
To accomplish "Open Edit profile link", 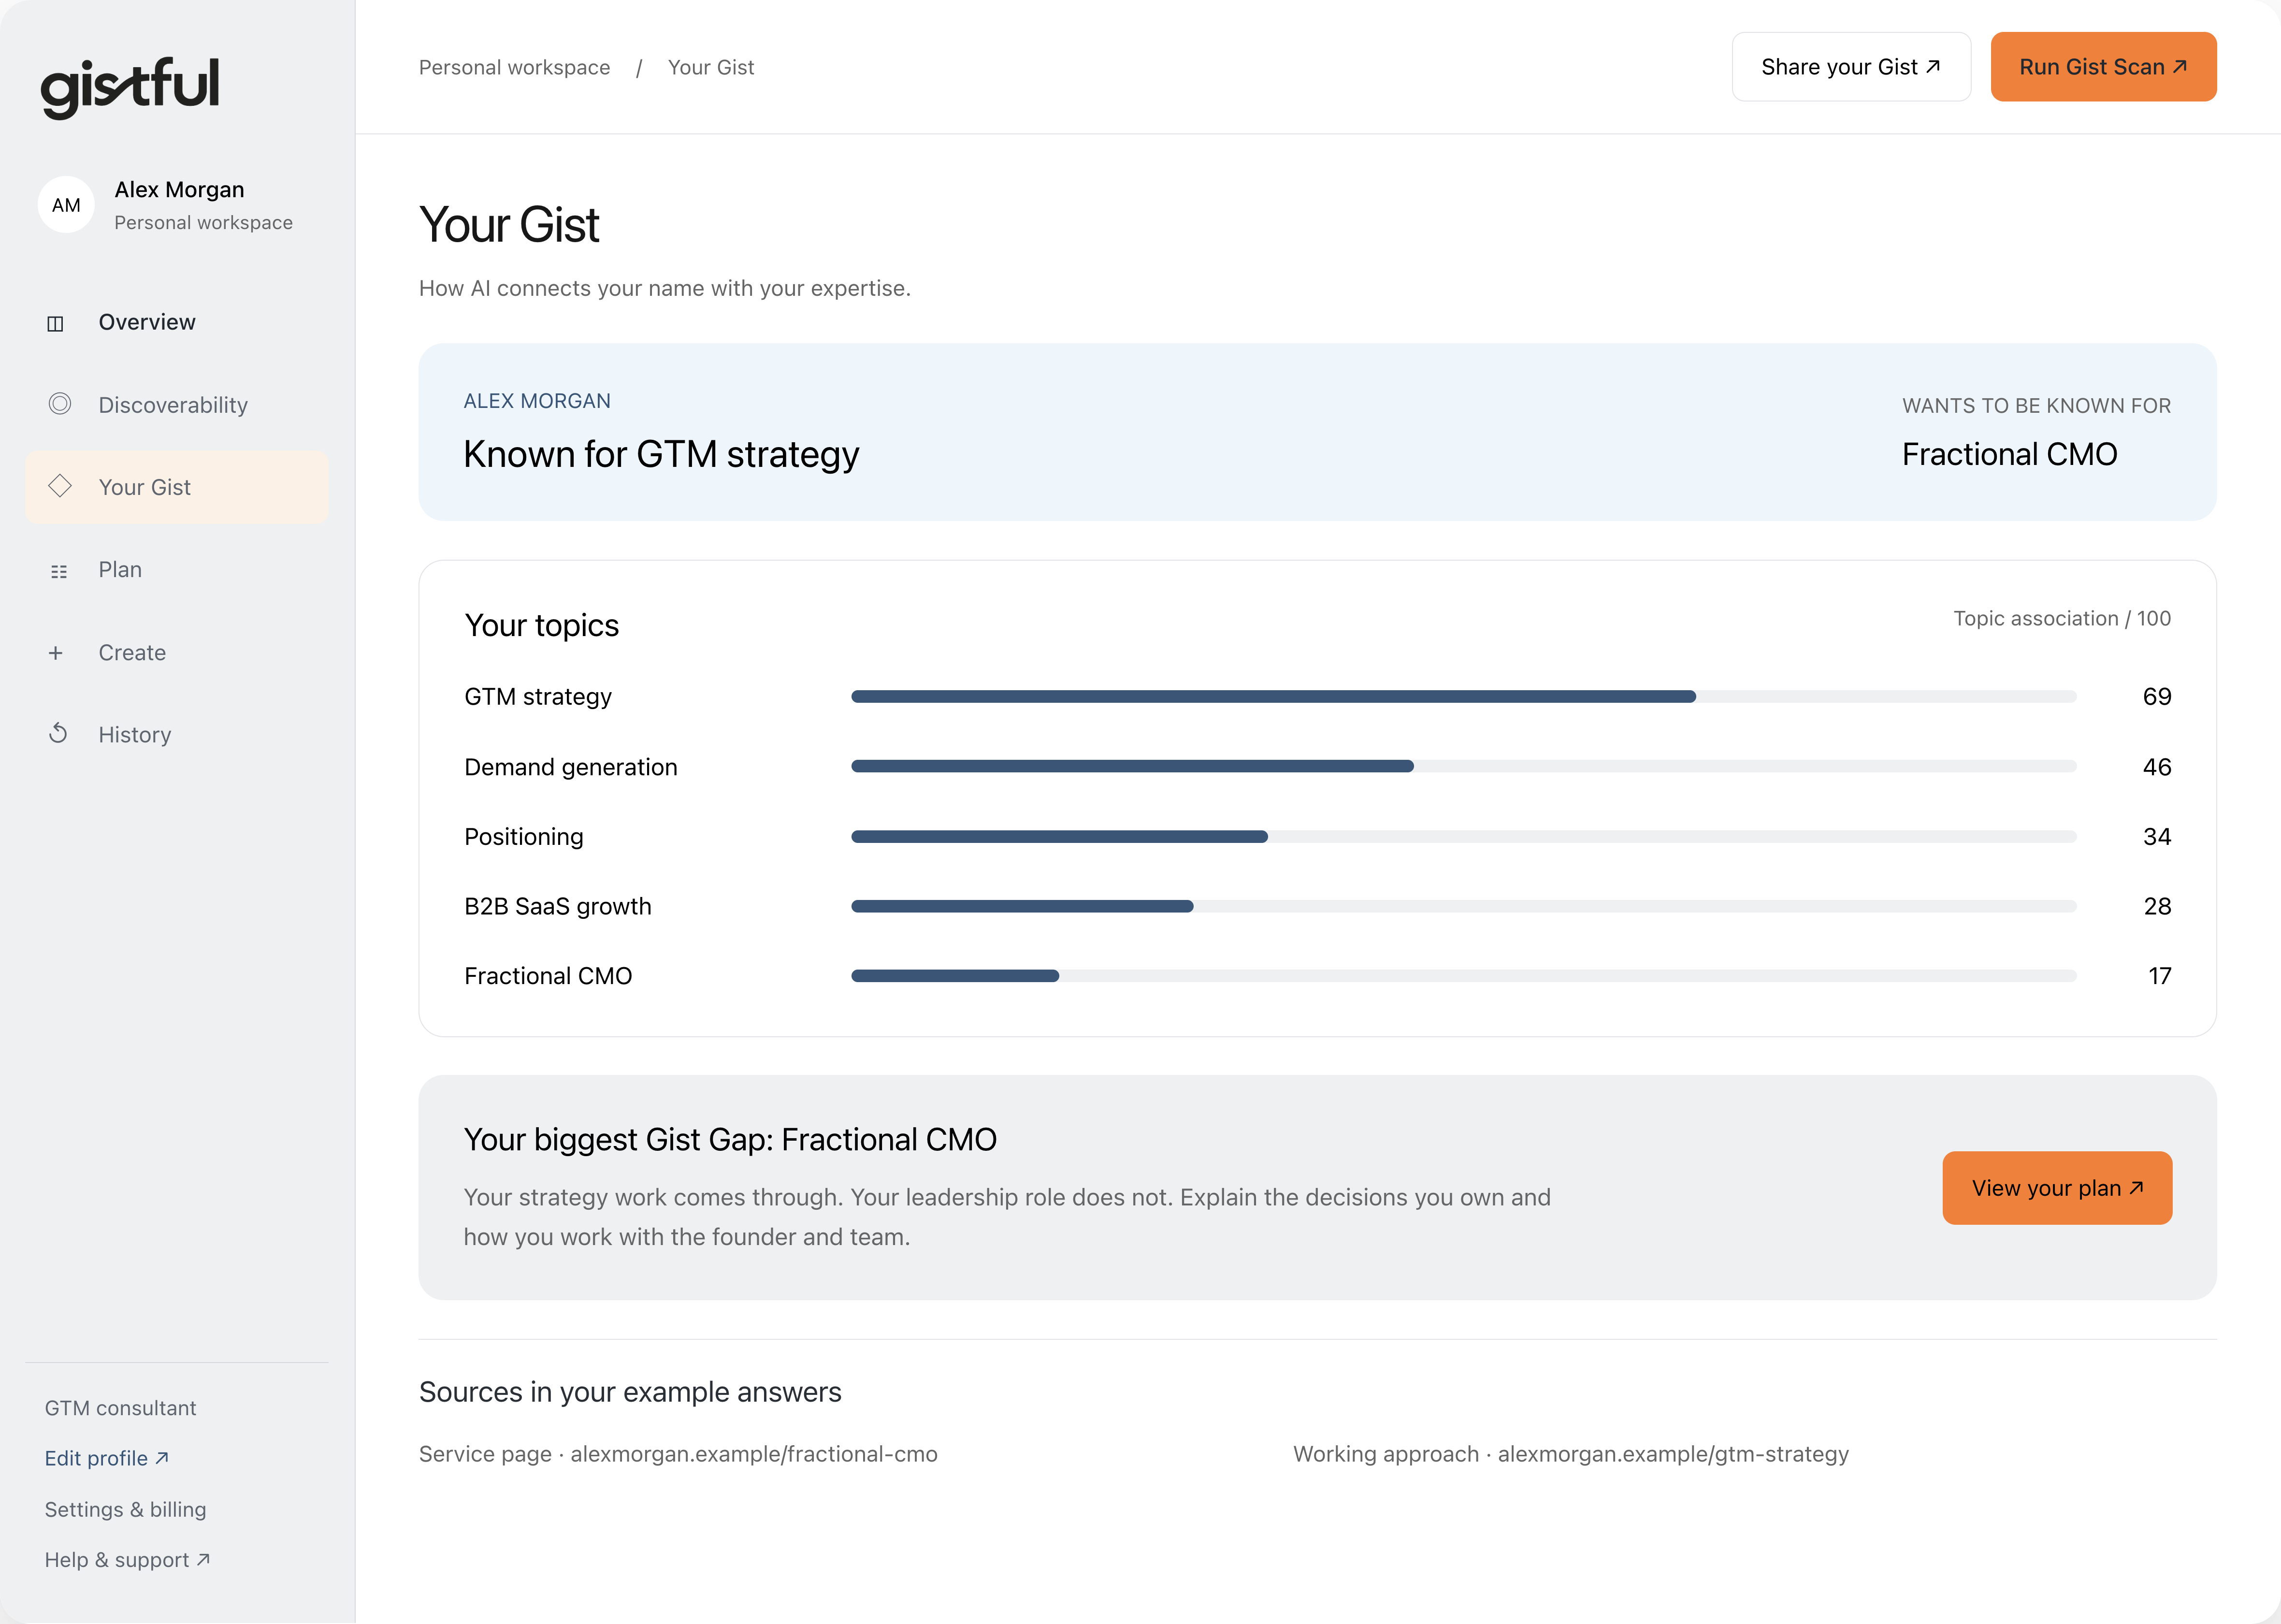I will [x=107, y=1458].
